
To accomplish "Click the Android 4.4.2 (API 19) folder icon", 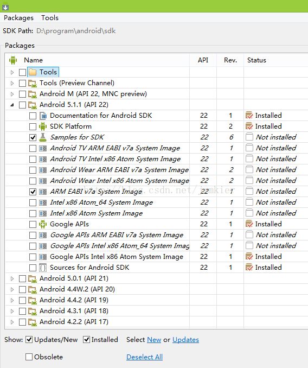I will pos(33,300).
